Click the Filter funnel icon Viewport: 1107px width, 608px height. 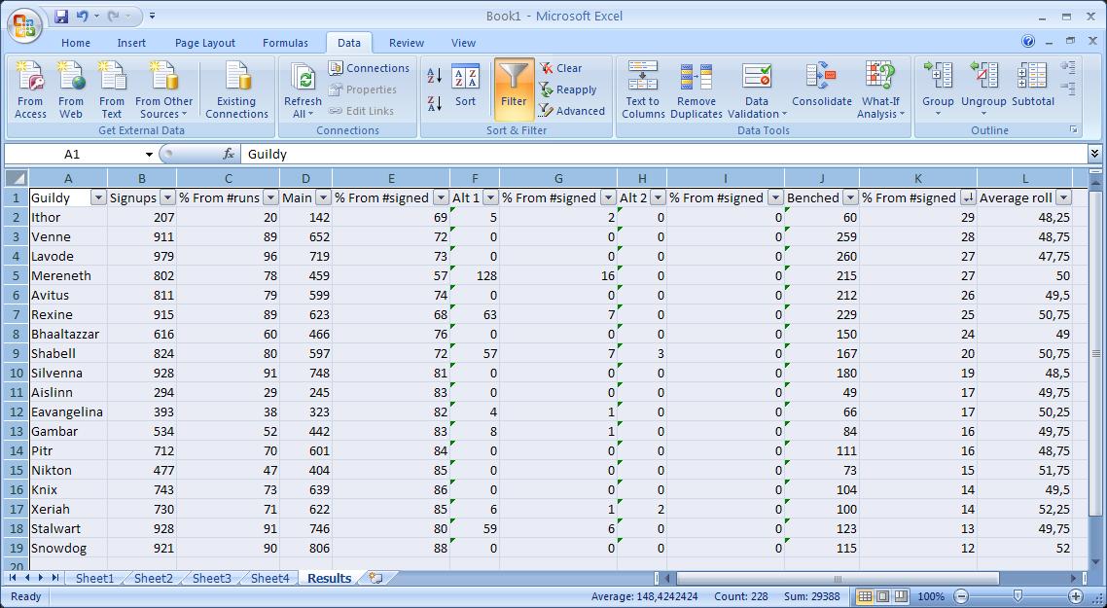coord(514,77)
